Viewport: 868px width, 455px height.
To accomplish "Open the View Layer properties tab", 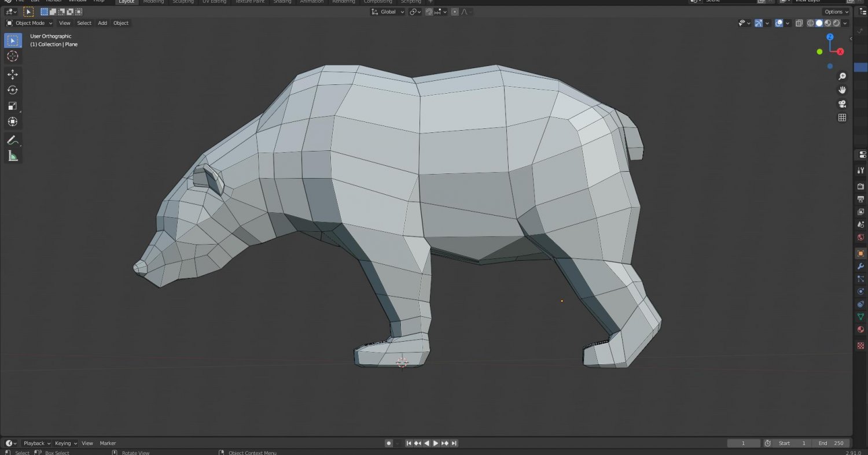I will point(860,212).
